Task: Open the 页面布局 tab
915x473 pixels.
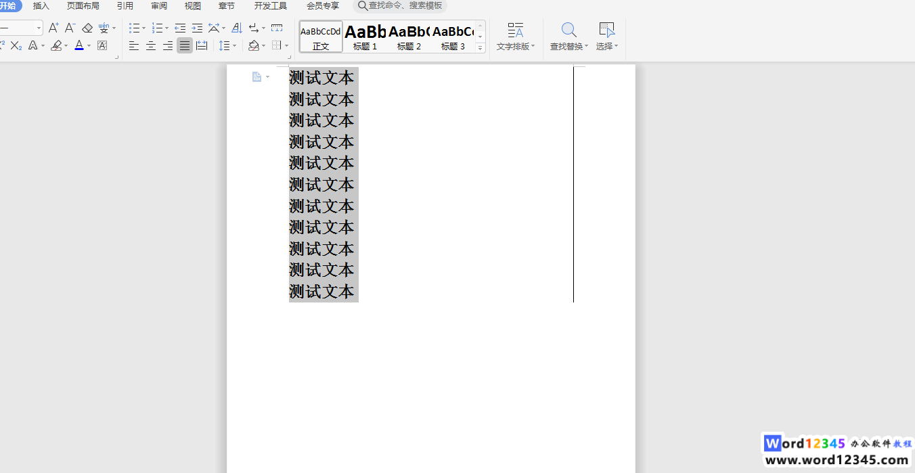Action: [83, 6]
